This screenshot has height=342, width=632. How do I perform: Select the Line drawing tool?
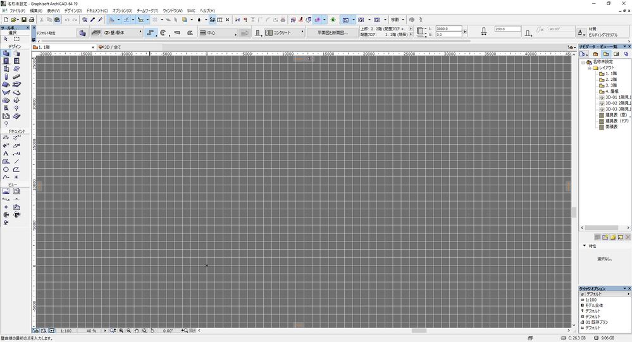(16, 162)
